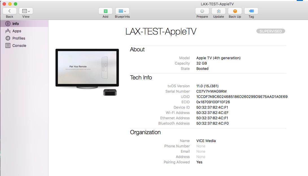Click the LAX-TEST-AppleTV device name heading

(161, 31)
